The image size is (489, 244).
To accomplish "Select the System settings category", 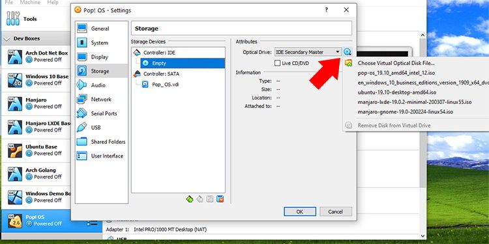I will pyautogui.click(x=102, y=43).
